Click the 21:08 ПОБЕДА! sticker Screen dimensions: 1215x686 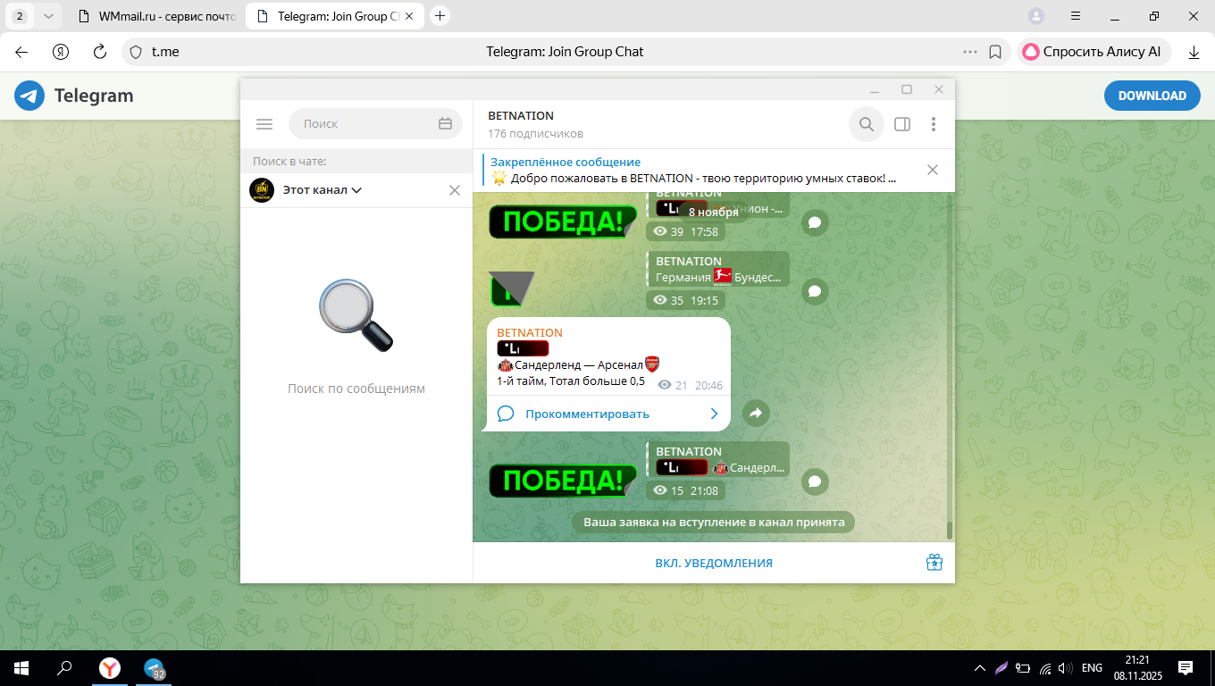pyautogui.click(x=563, y=481)
